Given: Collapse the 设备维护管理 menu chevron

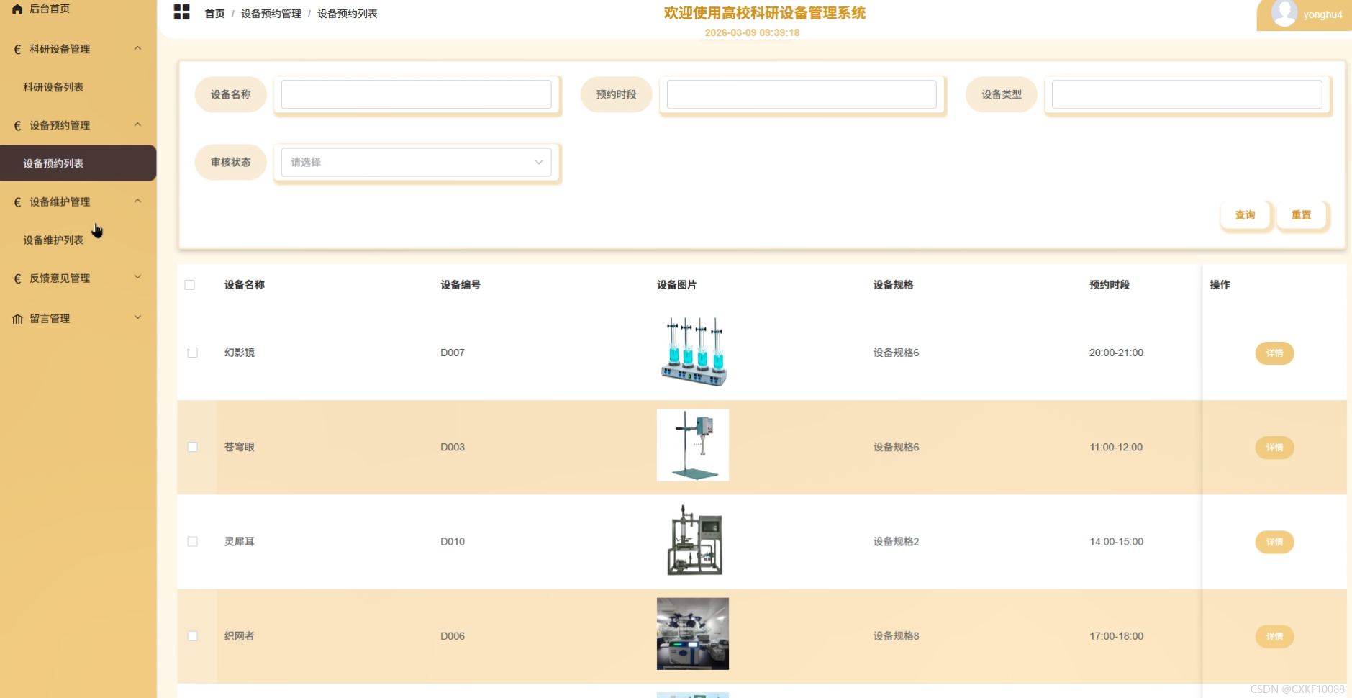Looking at the screenshot, I should pos(137,201).
